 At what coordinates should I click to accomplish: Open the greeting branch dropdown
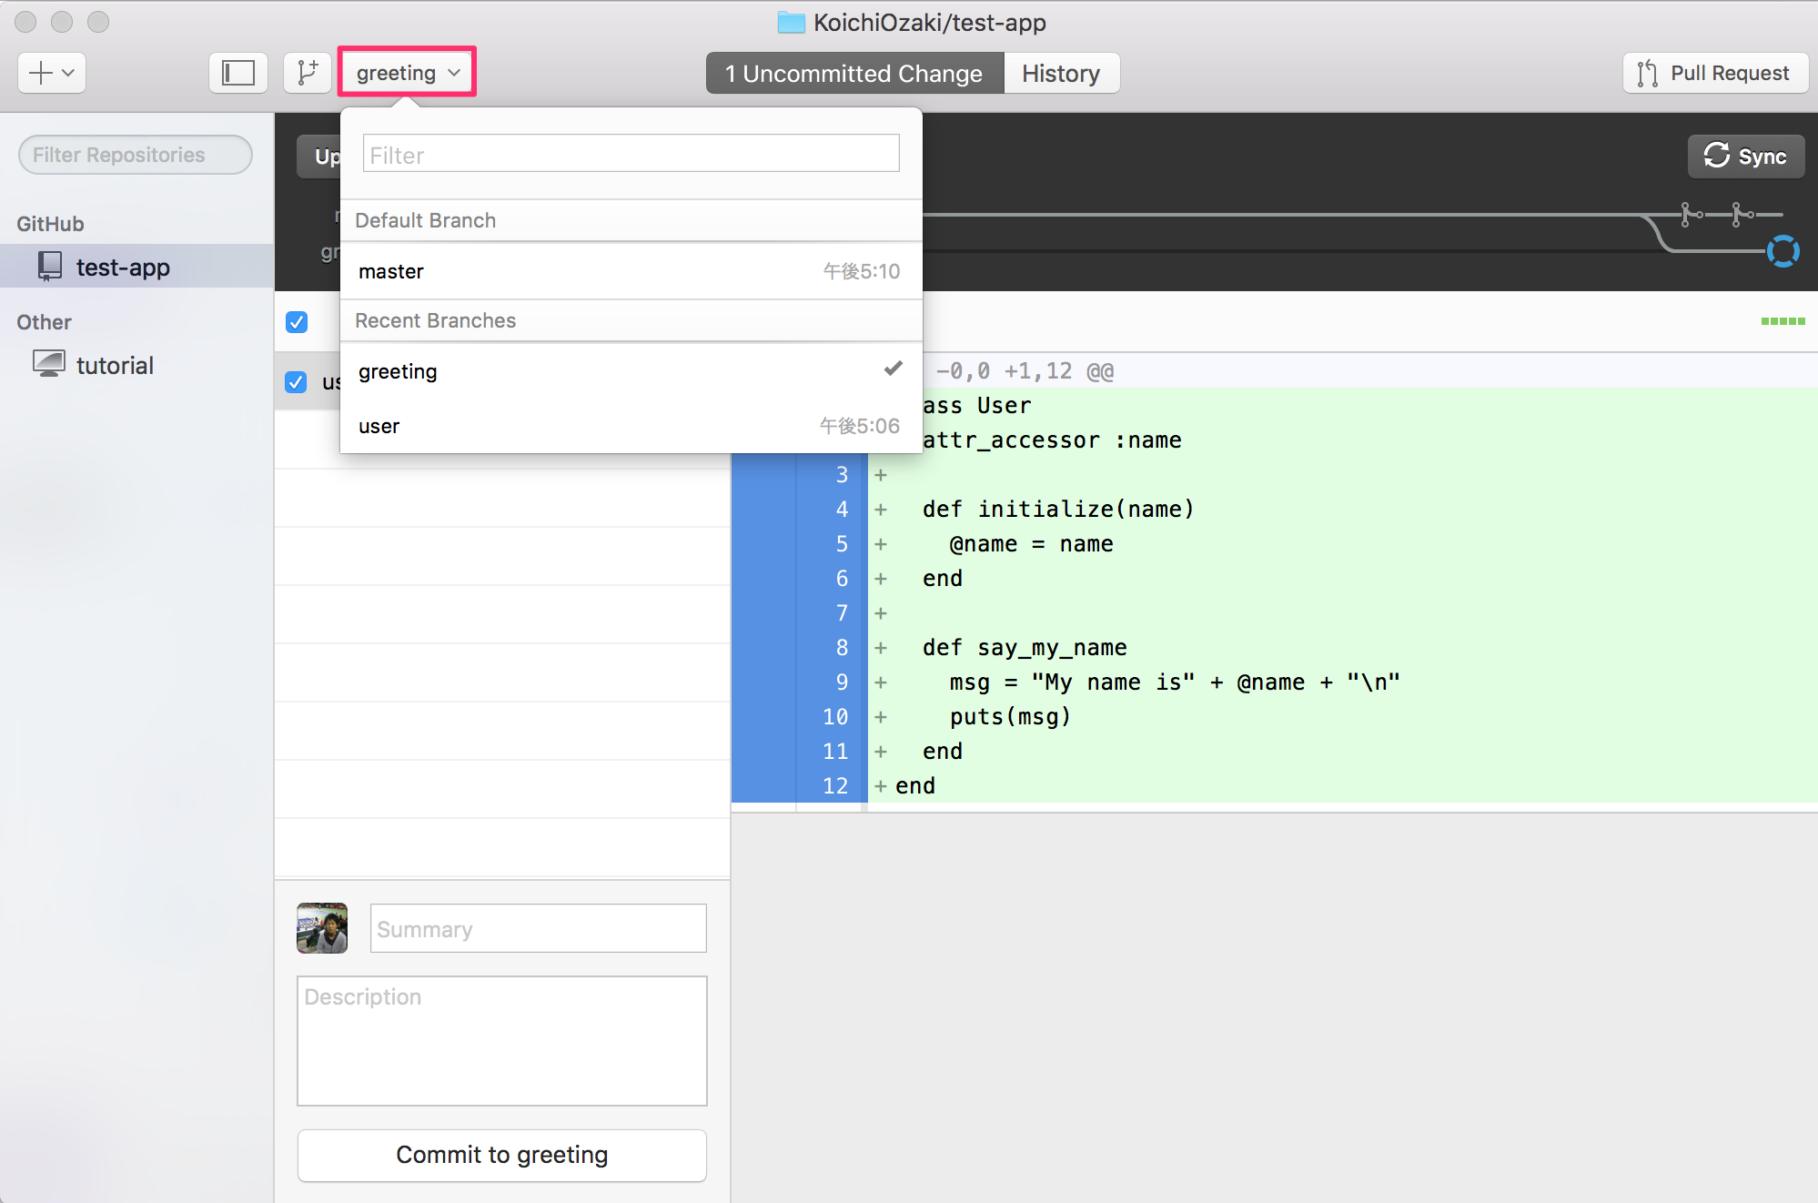coord(408,73)
